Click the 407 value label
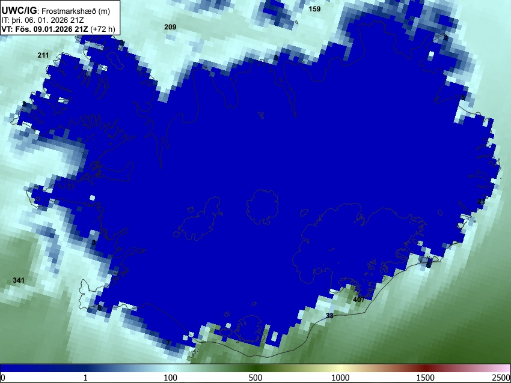This screenshot has height=383, width=511. pyautogui.click(x=359, y=300)
